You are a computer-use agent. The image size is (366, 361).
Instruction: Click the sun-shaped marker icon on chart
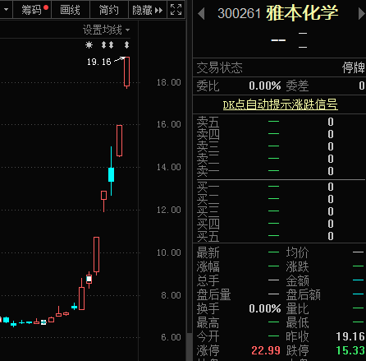tap(89, 44)
